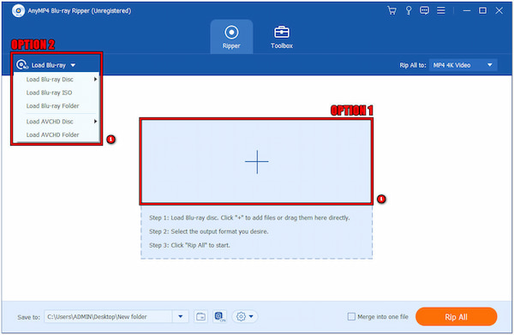Open output folder icon beside the save path

click(200, 317)
